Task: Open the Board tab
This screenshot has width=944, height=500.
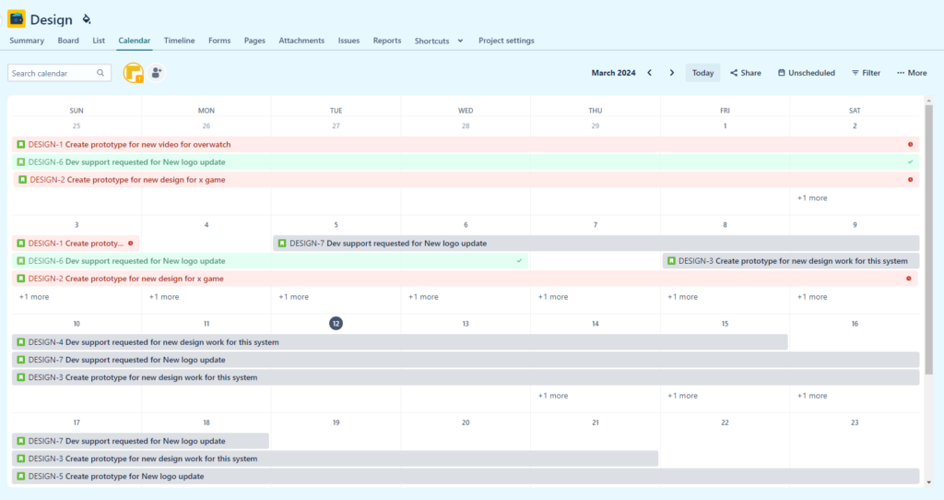Action: point(68,41)
